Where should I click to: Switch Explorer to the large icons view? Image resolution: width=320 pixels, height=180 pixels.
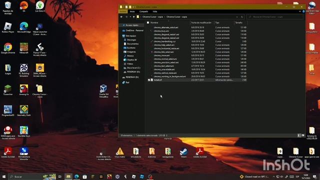(x=303, y=135)
